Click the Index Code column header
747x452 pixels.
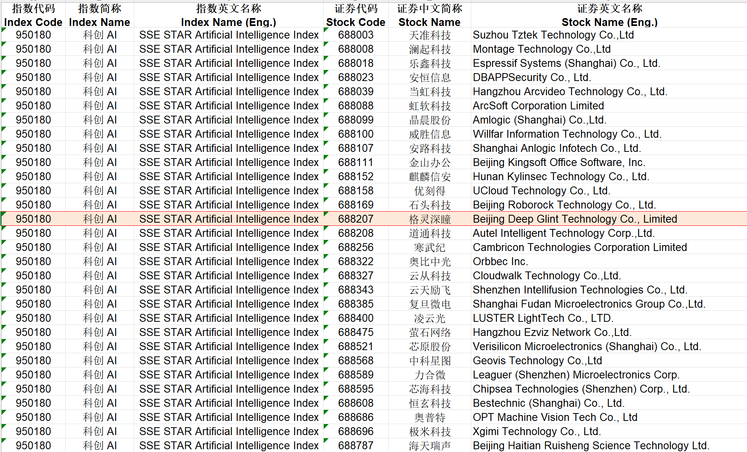33,15
